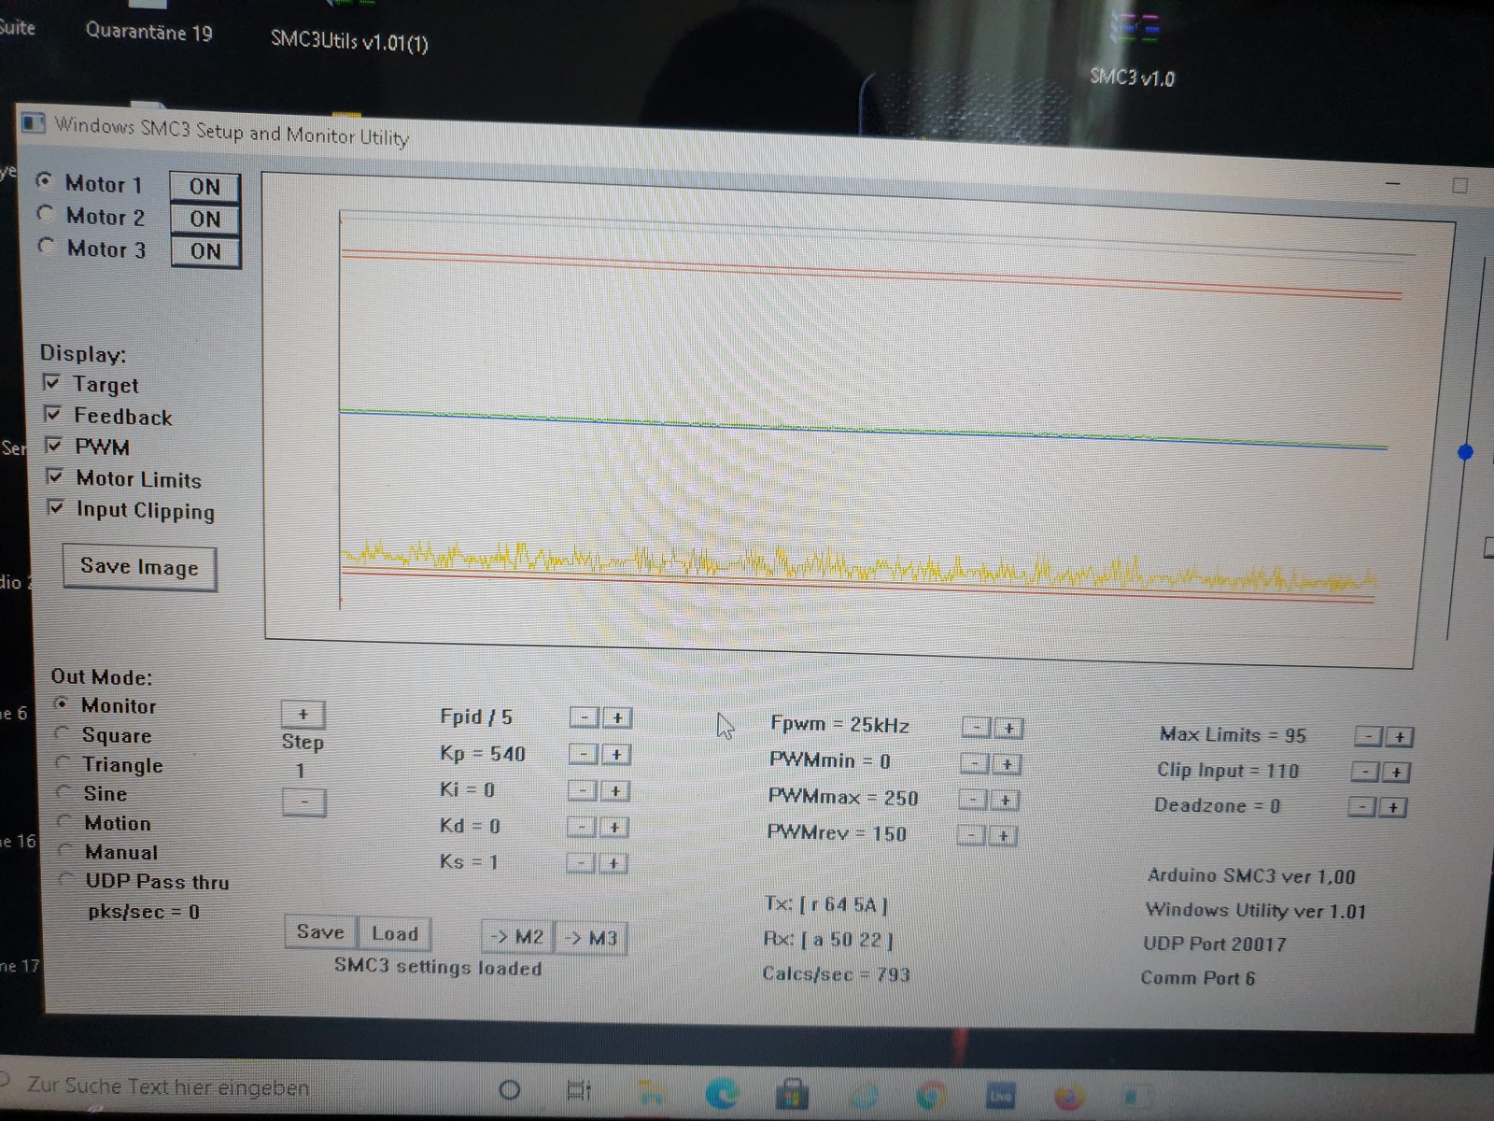Click the blue vertical slider handle
Viewport: 1494px width, 1121px height.
(1465, 452)
